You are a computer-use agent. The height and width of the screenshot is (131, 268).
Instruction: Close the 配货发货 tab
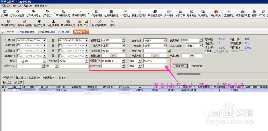pyautogui.click(x=87, y=31)
